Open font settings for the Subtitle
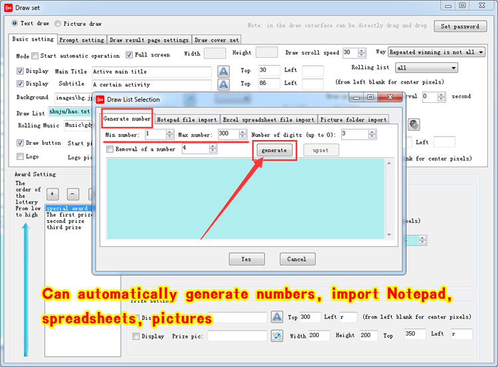 pyautogui.click(x=224, y=84)
